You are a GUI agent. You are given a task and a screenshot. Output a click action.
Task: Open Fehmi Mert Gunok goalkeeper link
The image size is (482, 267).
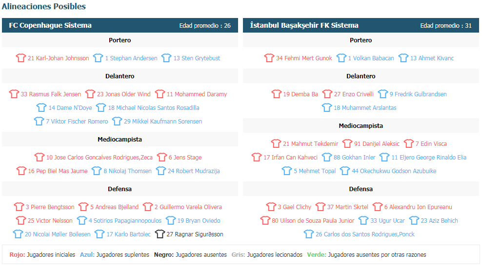coord(304,58)
